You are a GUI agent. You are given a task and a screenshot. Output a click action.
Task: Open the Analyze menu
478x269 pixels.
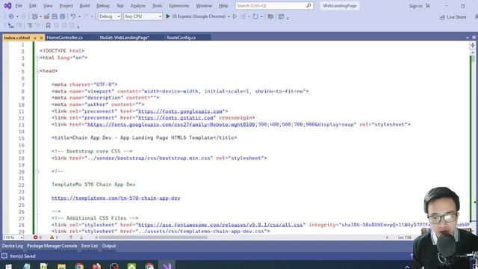click(x=137, y=6)
